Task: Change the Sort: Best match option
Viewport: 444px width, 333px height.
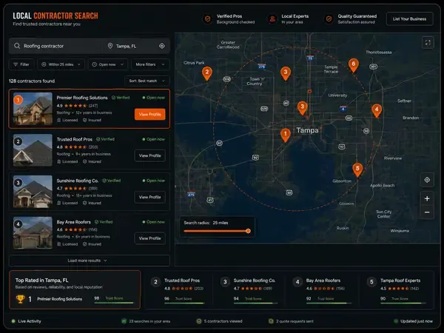Action: (x=147, y=81)
